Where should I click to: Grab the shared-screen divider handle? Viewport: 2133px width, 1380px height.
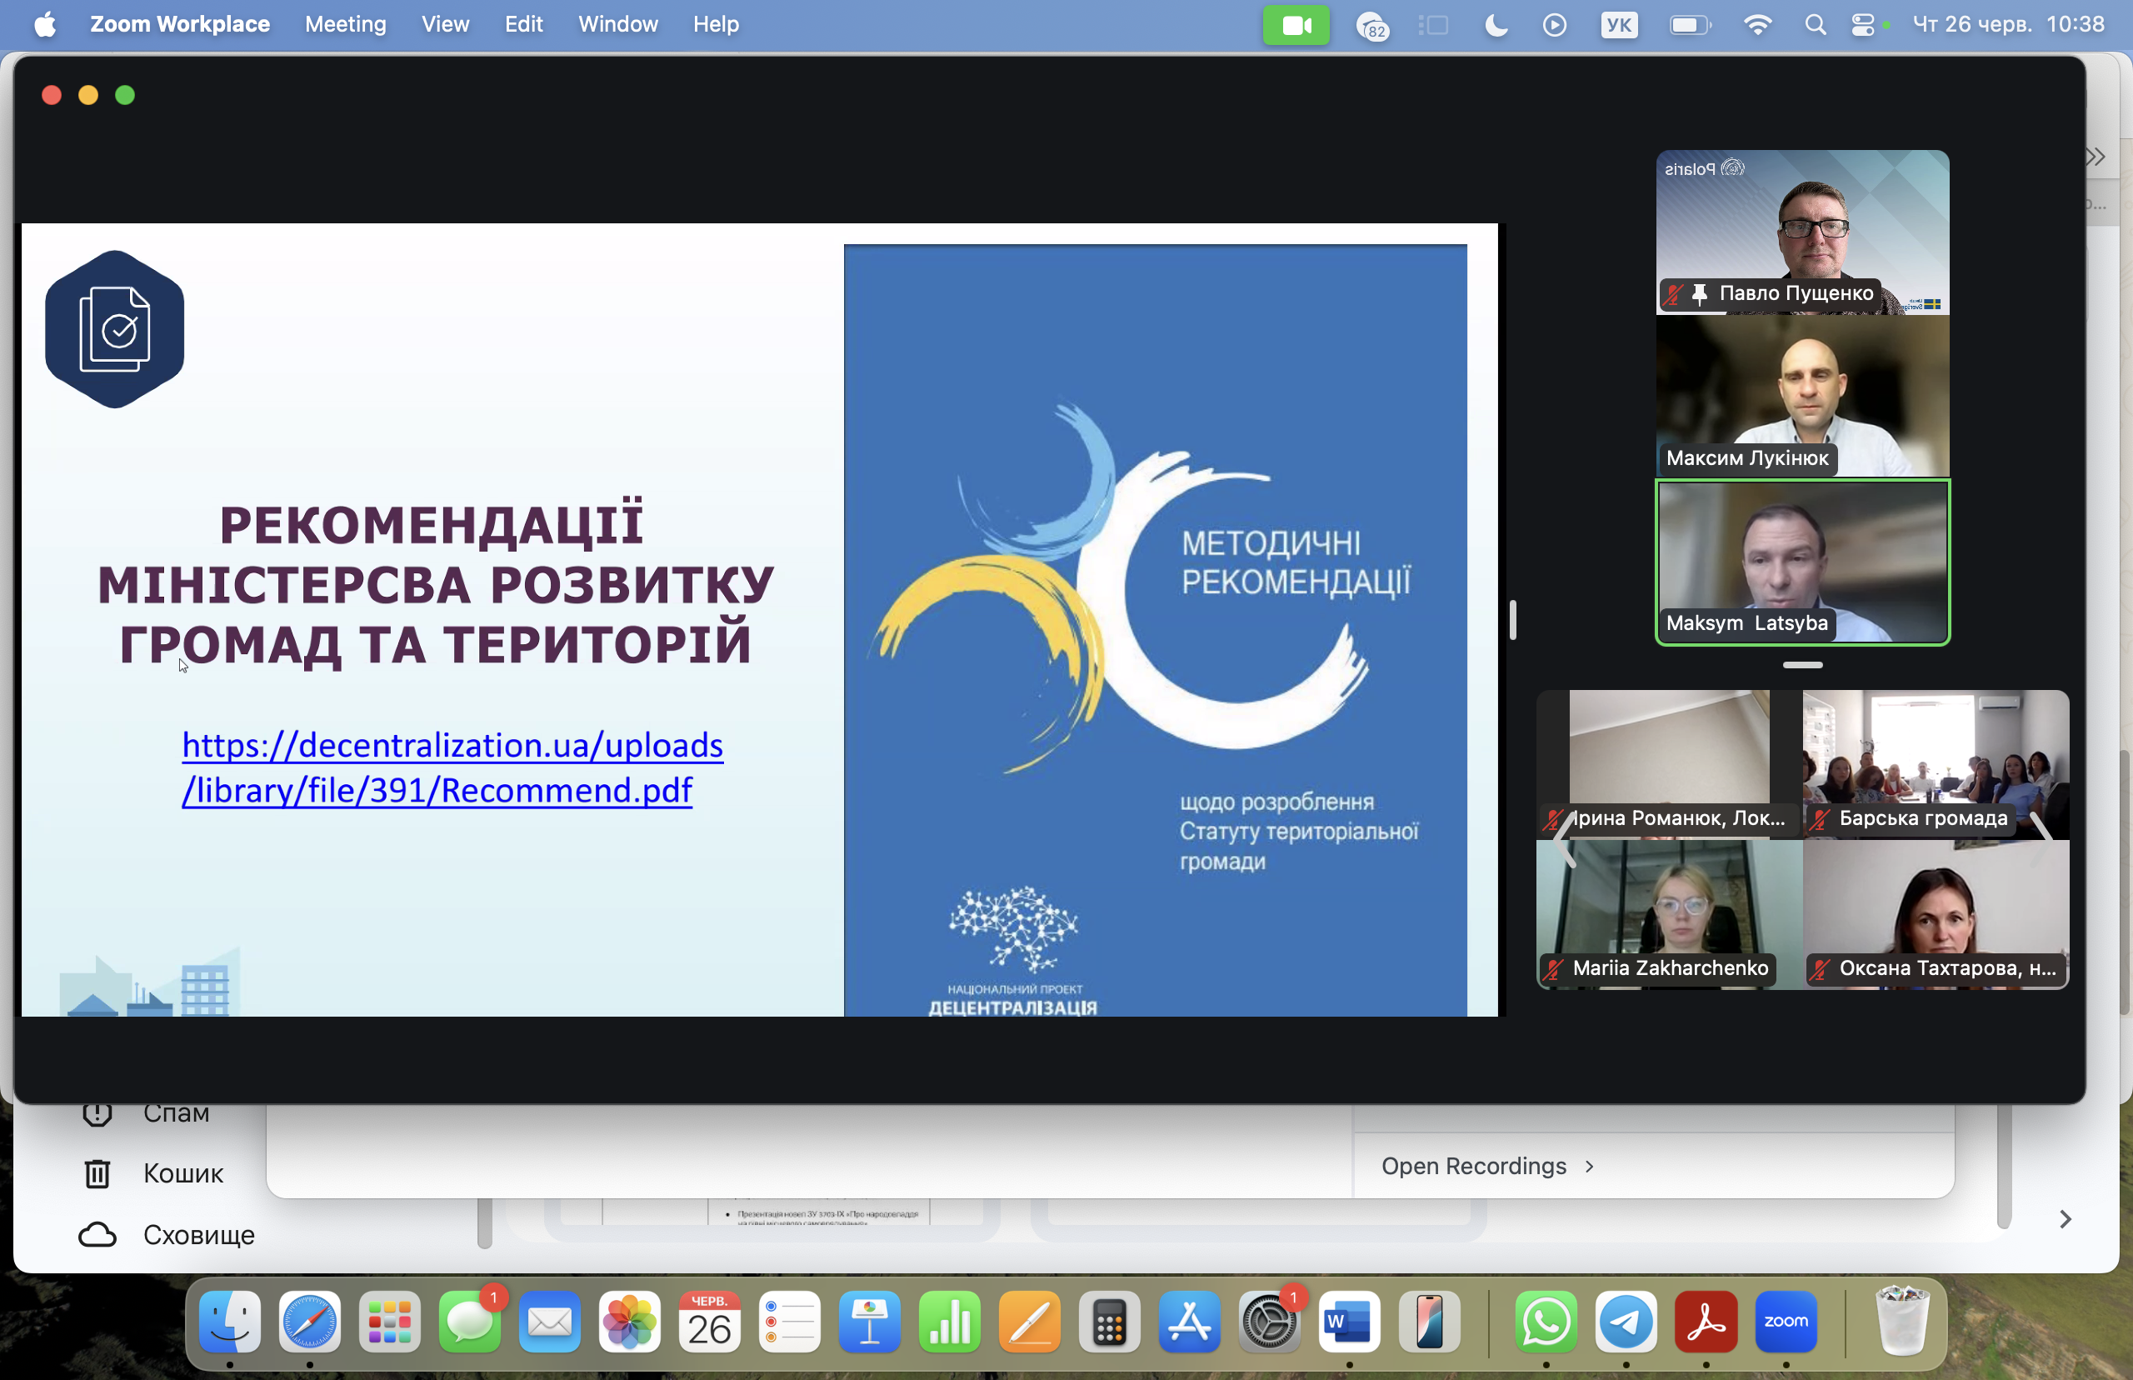pyautogui.click(x=1512, y=619)
